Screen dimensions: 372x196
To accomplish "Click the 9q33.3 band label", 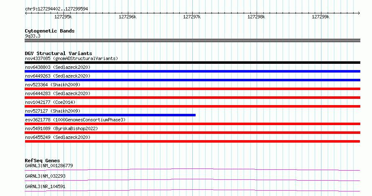I will 33,36.
